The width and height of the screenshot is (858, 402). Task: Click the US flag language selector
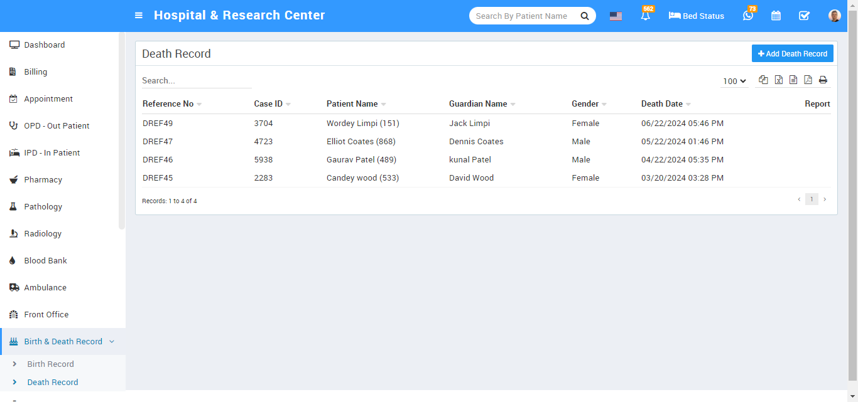tap(616, 16)
